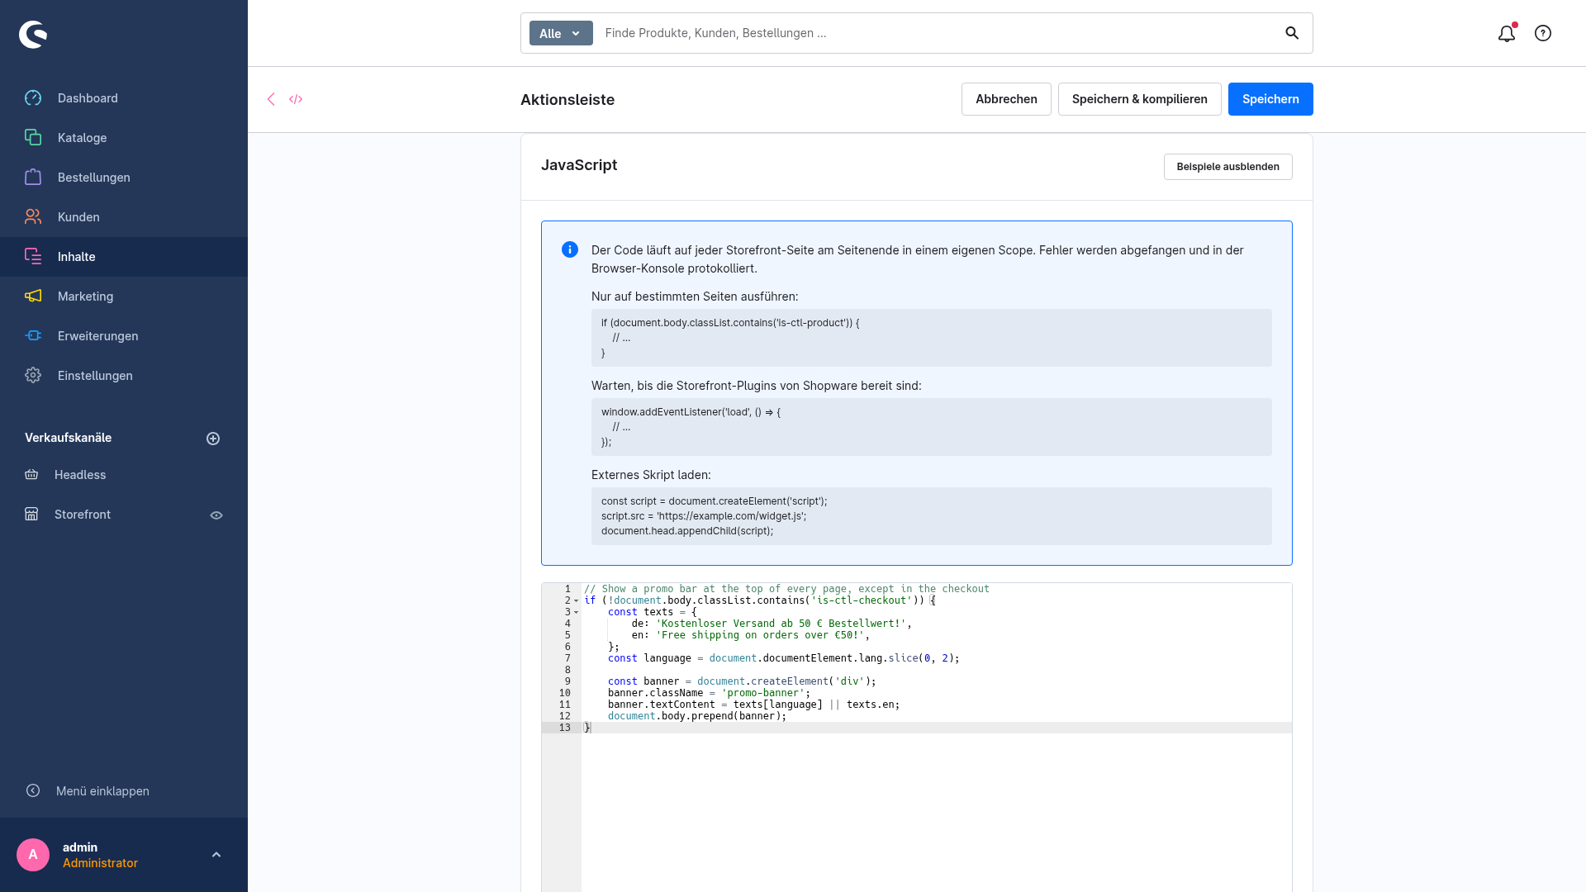Click the Headless basket icon
This screenshot has width=1586, height=892.
click(x=31, y=475)
